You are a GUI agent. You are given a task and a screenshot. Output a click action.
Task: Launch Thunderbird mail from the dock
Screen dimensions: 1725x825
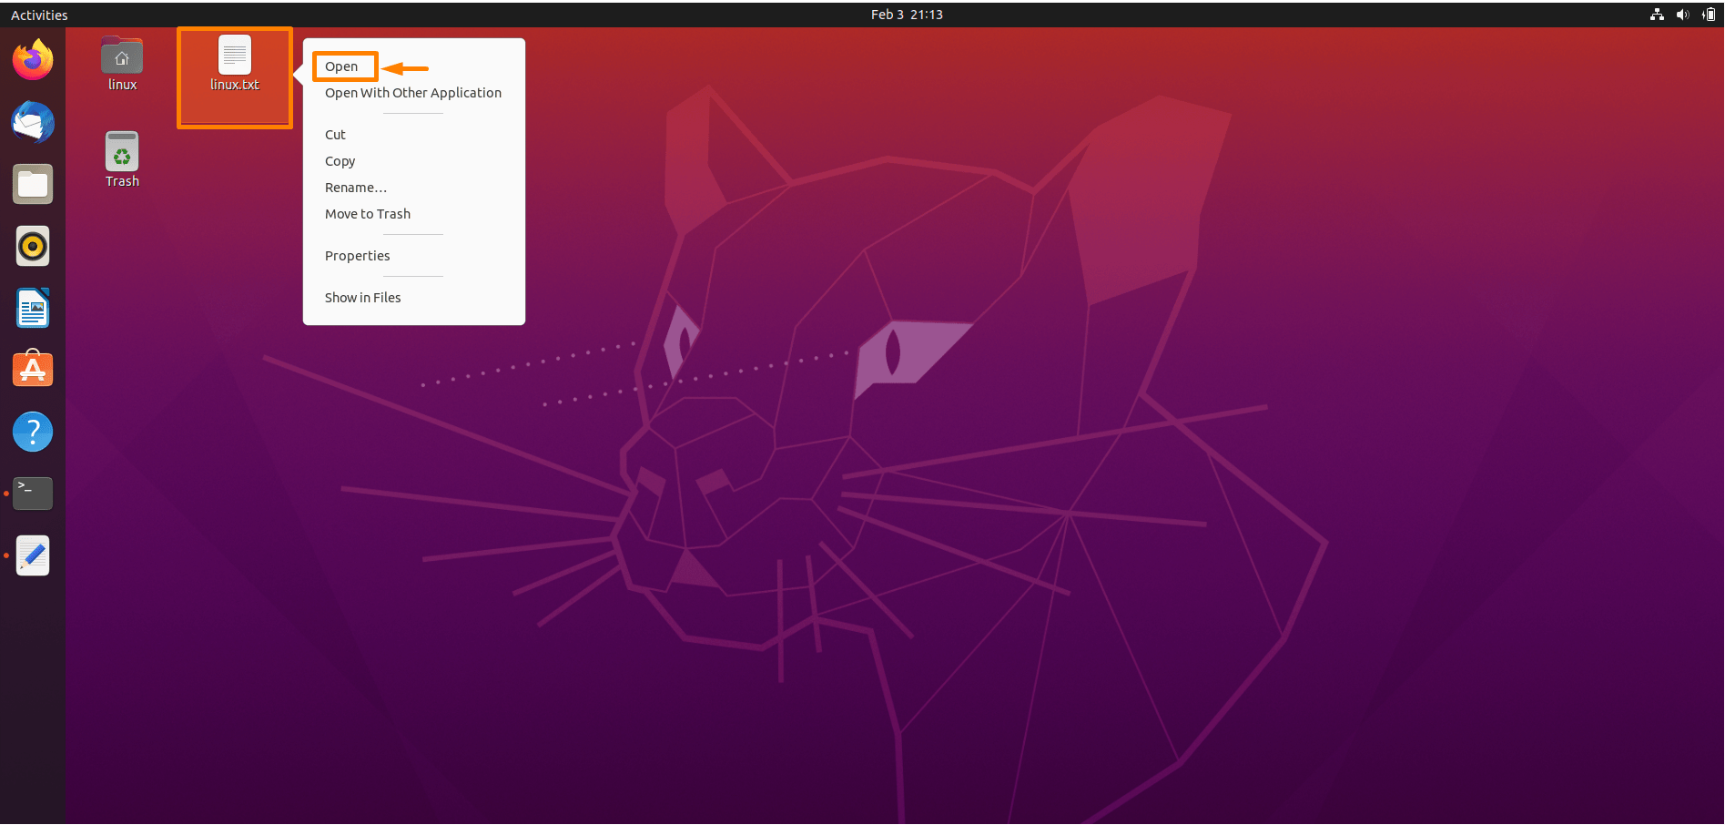tap(33, 122)
